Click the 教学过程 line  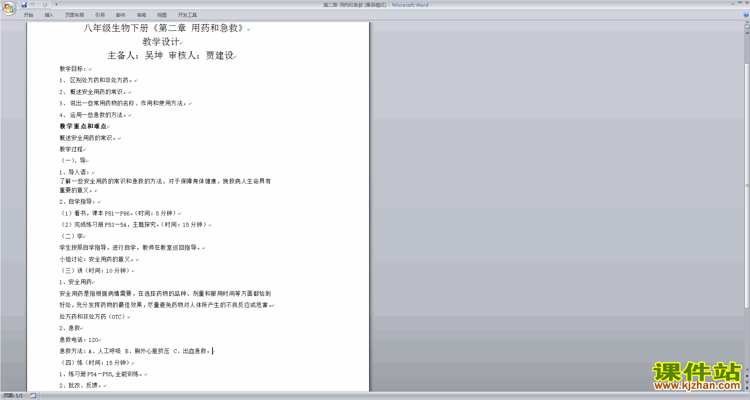click(x=71, y=149)
